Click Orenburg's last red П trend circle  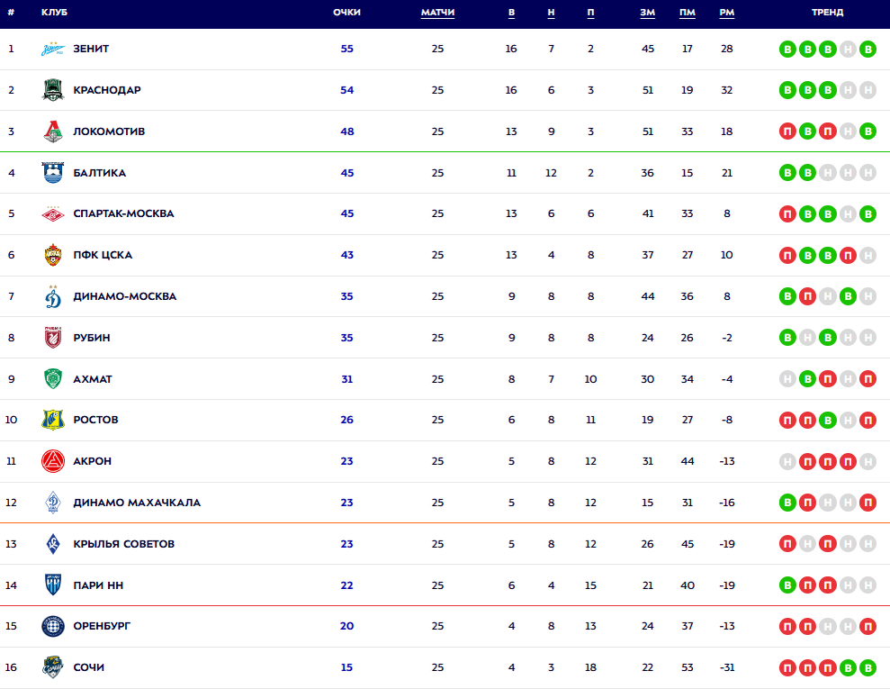coord(868,627)
